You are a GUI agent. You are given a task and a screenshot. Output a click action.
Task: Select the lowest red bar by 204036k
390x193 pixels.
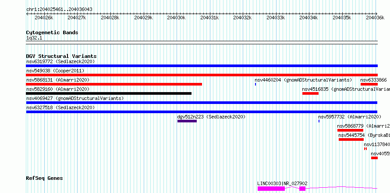pos(374,158)
